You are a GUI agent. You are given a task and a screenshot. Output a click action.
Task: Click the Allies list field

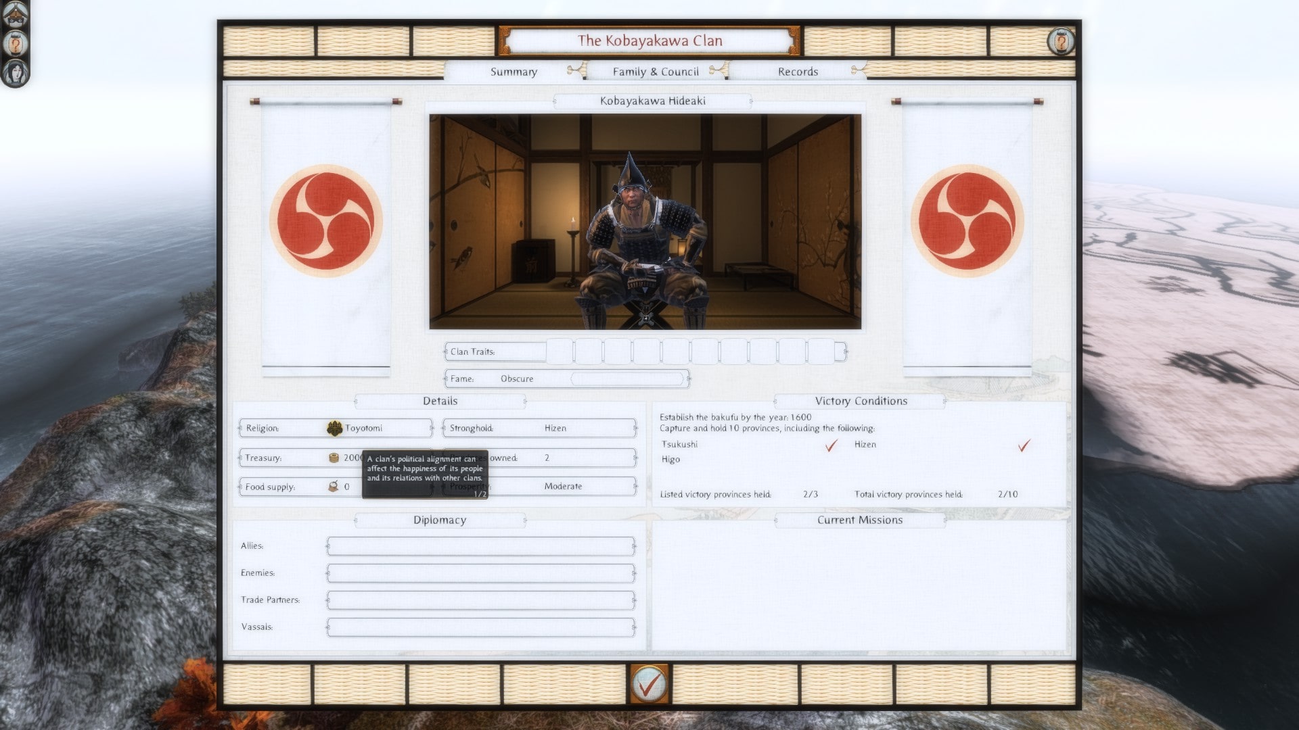[x=480, y=546]
